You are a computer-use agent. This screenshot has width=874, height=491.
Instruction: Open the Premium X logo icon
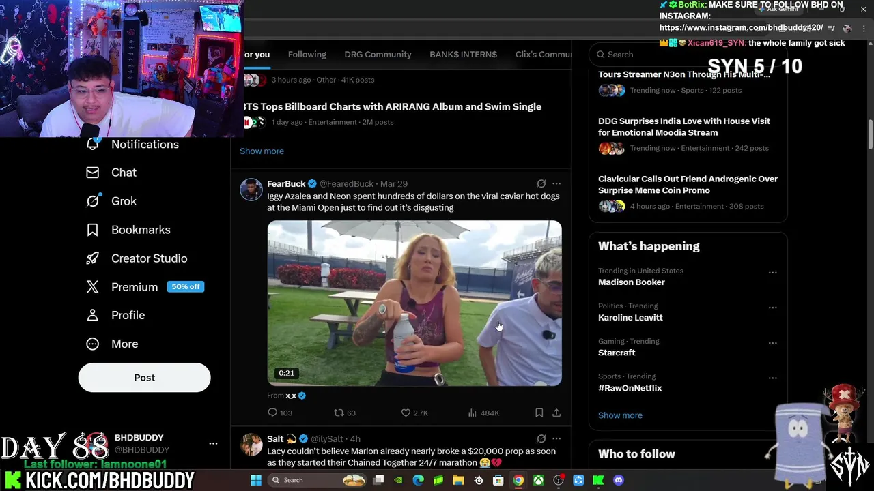tap(92, 287)
